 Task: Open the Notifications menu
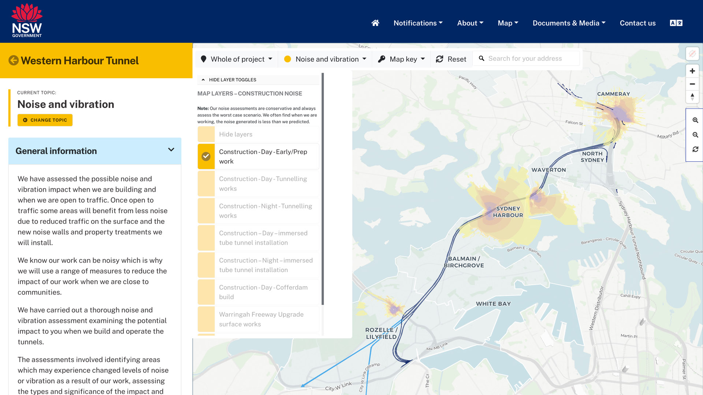418,23
